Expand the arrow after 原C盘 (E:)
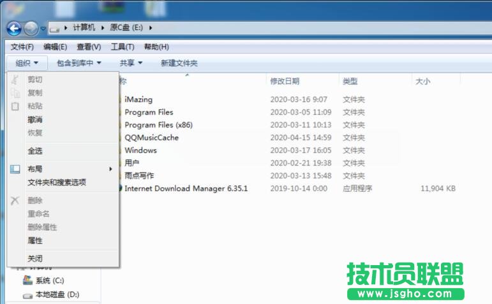The width and height of the screenshot is (492, 304). (151, 28)
